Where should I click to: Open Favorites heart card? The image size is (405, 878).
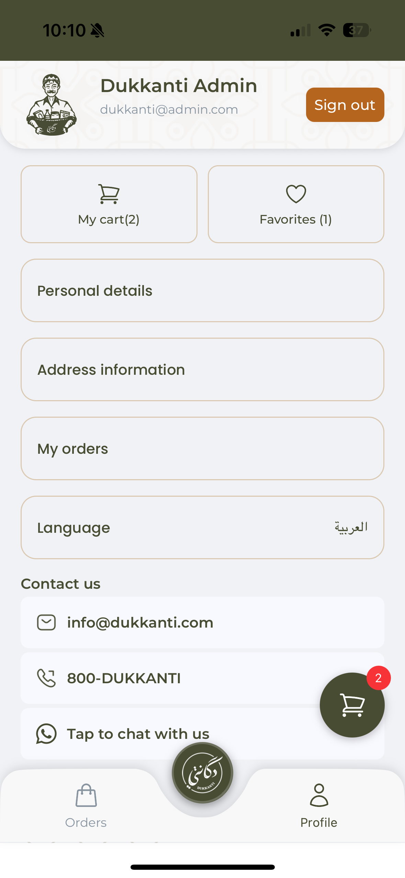pos(296,204)
